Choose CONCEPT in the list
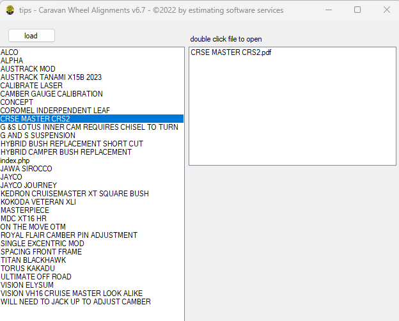 92,102
